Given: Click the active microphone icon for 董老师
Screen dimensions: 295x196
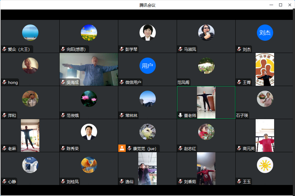Looking at the screenshot, I should coord(180,115).
